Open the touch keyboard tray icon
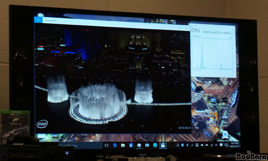The width and height of the screenshot is (268, 161). click(226, 145)
